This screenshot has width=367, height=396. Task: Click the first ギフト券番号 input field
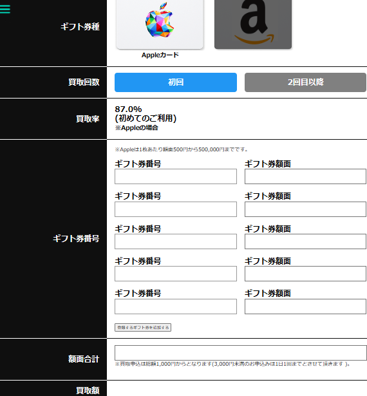[176, 176]
